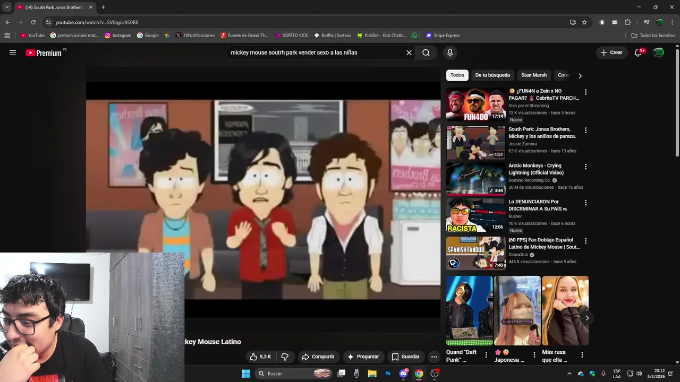Like the video with thumbs up
This screenshot has width=680, height=382.
coord(261,357)
